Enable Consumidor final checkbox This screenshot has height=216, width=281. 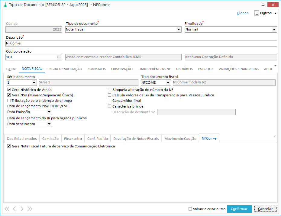click(x=110, y=101)
